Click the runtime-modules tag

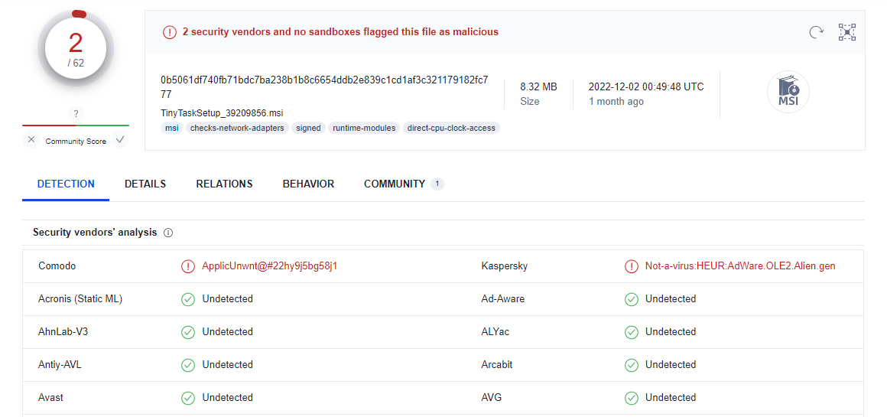[364, 128]
